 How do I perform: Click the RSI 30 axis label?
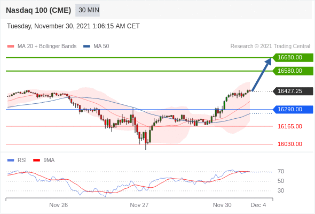281,190
